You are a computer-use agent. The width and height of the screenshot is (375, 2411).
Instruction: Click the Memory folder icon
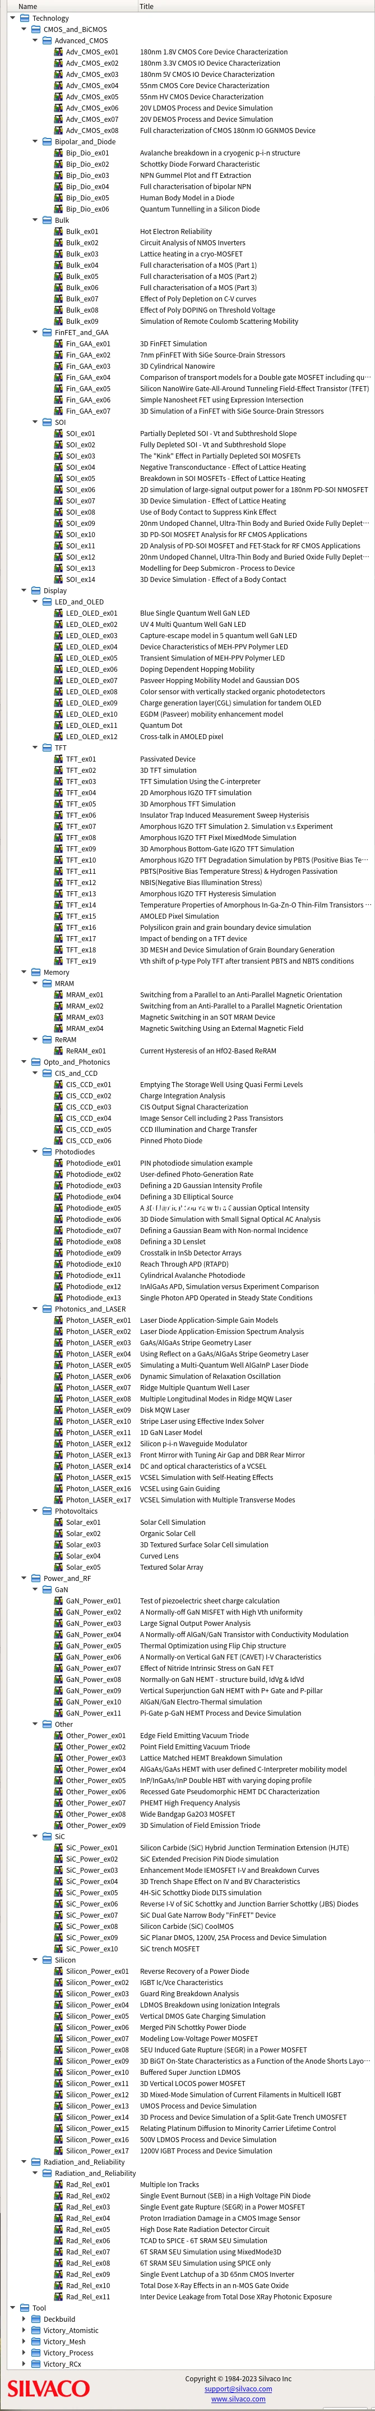coord(36,973)
